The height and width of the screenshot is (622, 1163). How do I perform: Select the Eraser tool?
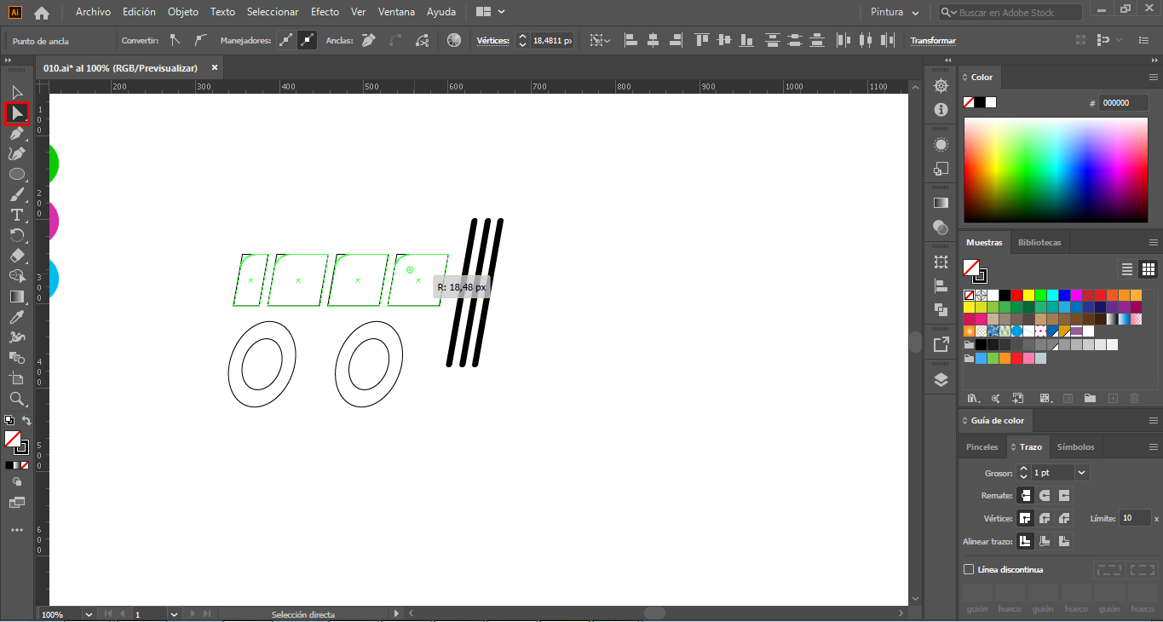17,256
